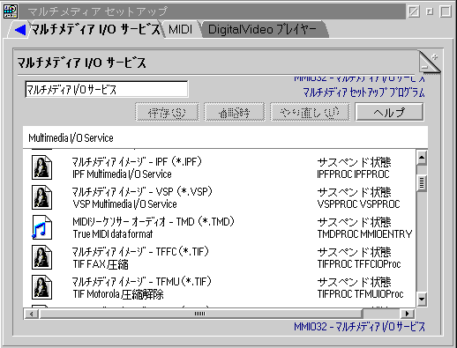Select the マルチメディア イメージ - TFMU (*.TIF) entry

click(x=142, y=282)
